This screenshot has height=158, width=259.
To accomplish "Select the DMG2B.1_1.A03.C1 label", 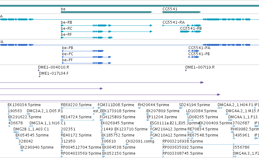I will 31,129.
